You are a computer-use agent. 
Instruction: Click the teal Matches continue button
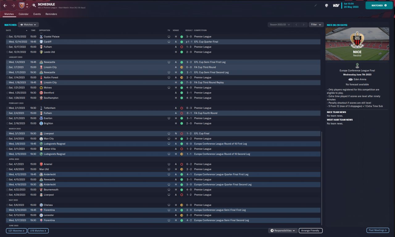pos(379,6)
